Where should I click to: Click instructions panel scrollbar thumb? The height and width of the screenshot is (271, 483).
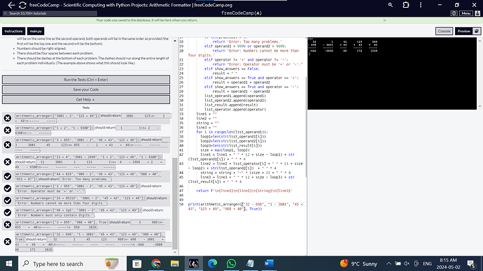coord(175,203)
